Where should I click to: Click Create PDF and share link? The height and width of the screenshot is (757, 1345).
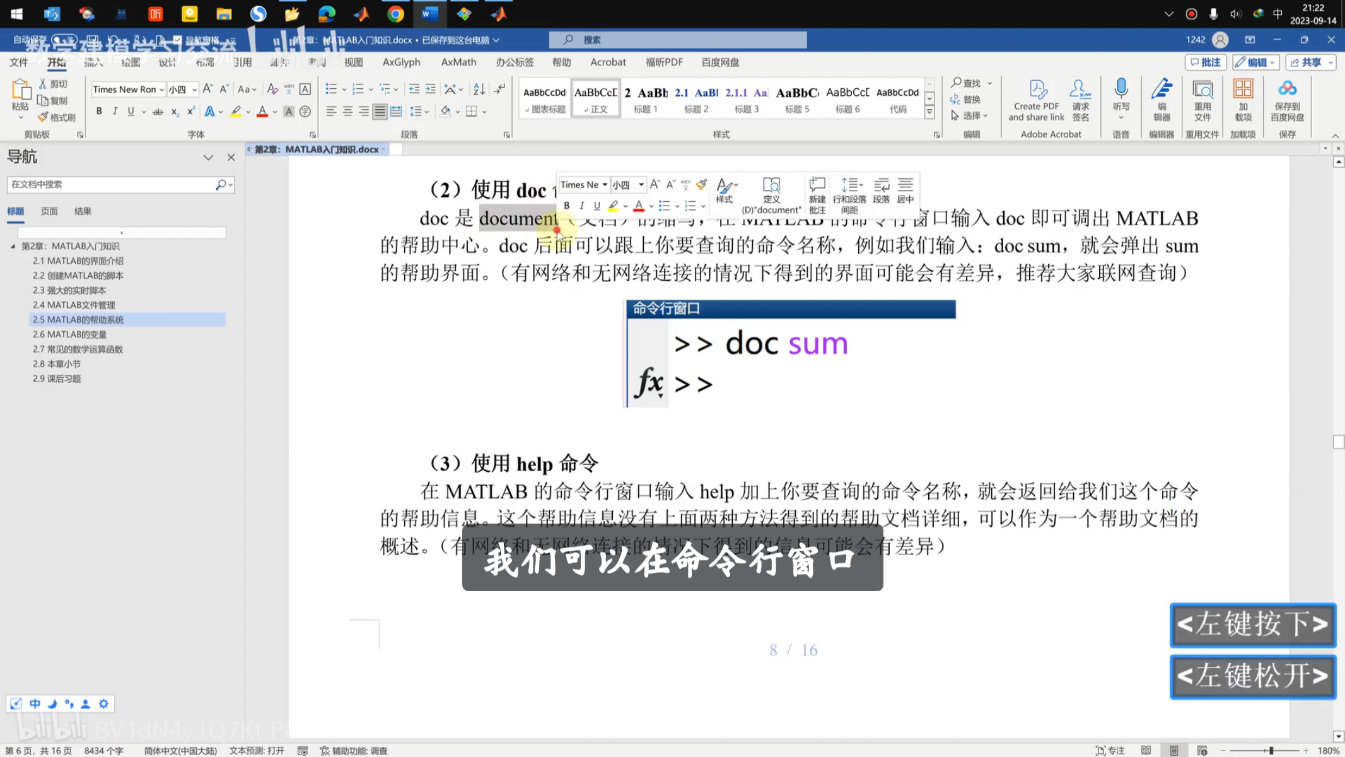[x=1036, y=100]
